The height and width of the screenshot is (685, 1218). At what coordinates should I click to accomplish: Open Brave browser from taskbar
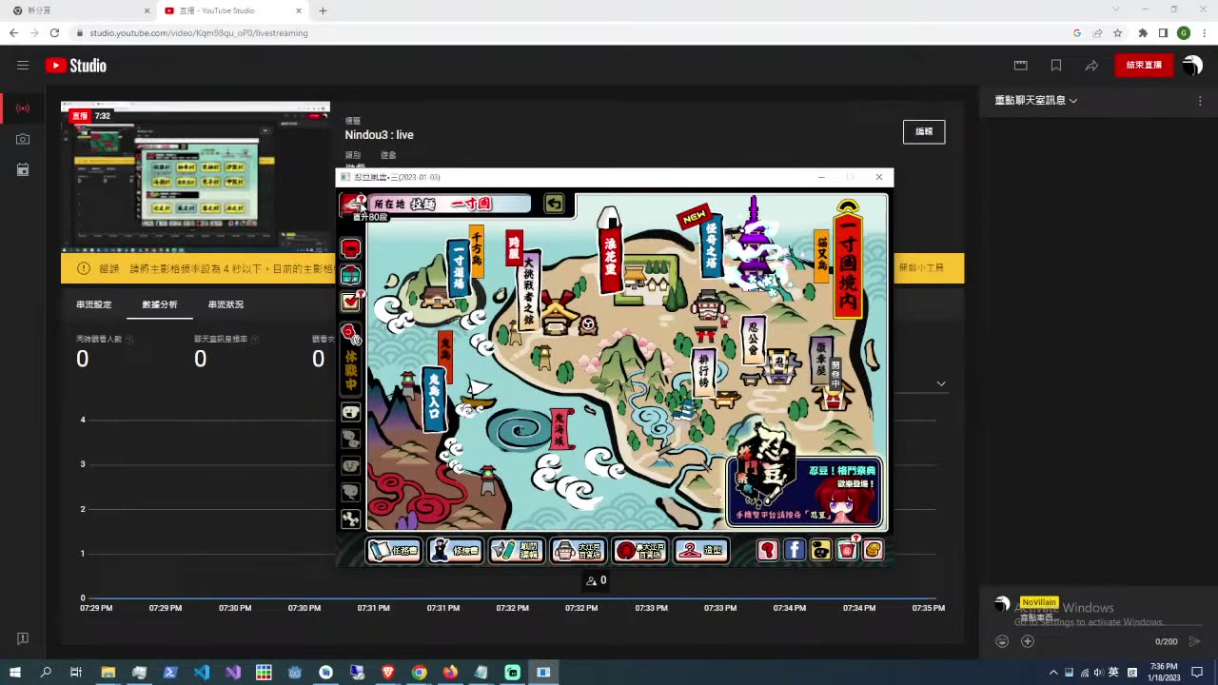388,672
